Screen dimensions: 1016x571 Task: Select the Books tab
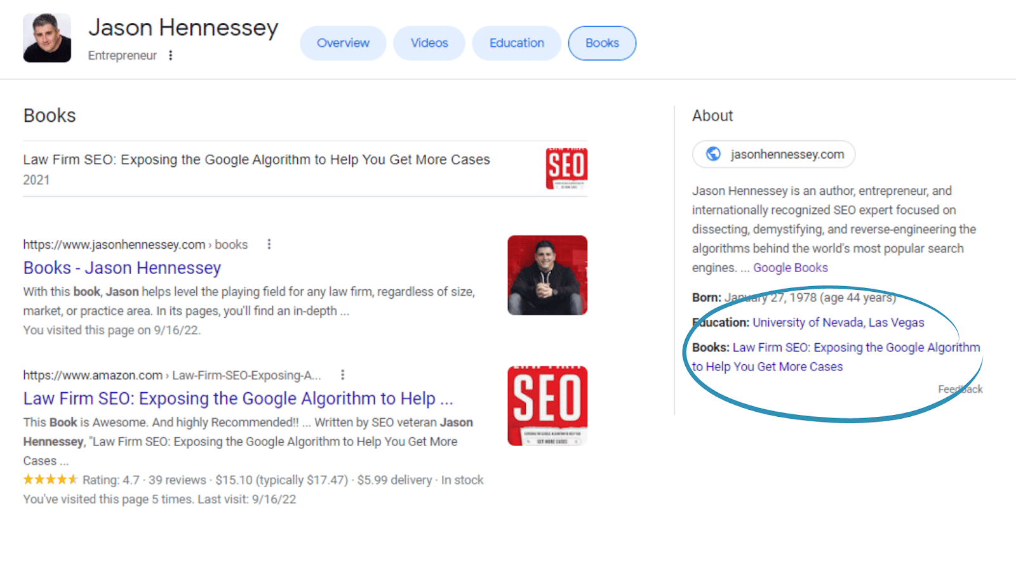[x=602, y=43]
